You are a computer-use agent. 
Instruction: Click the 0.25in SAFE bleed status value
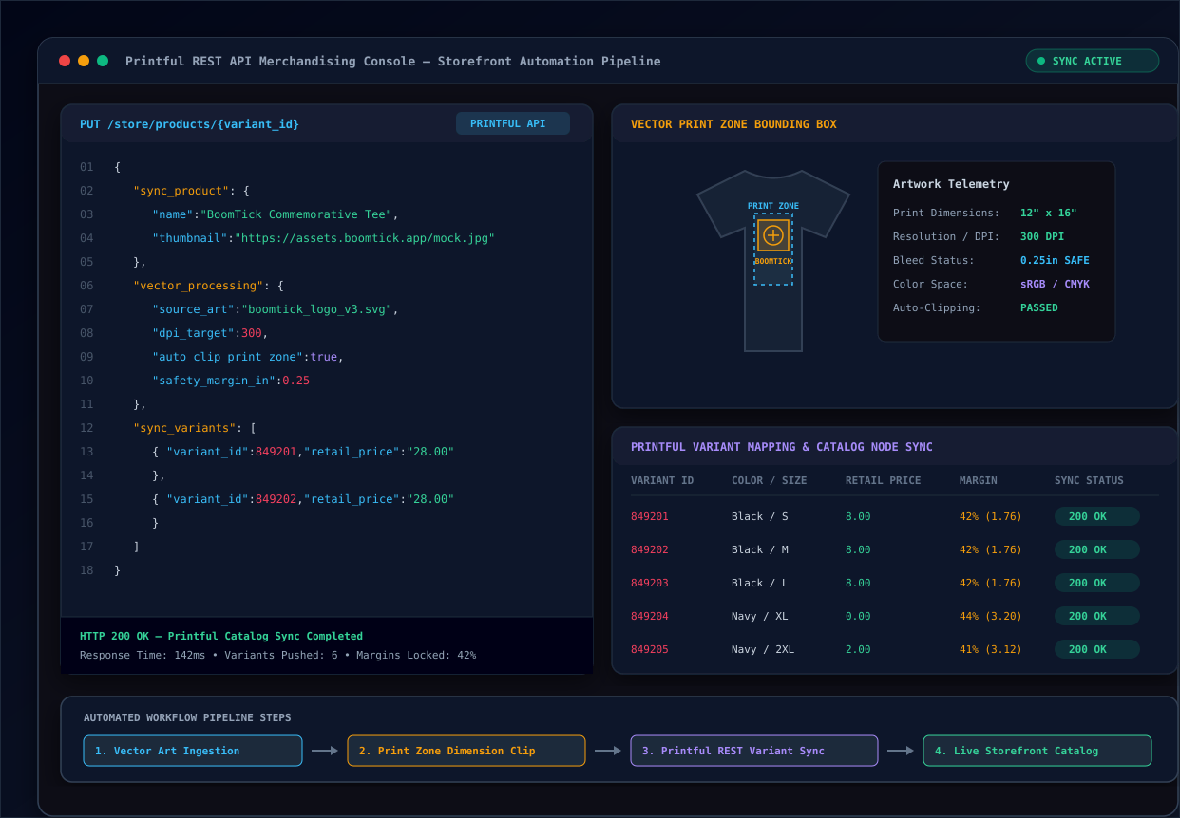point(1055,260)
